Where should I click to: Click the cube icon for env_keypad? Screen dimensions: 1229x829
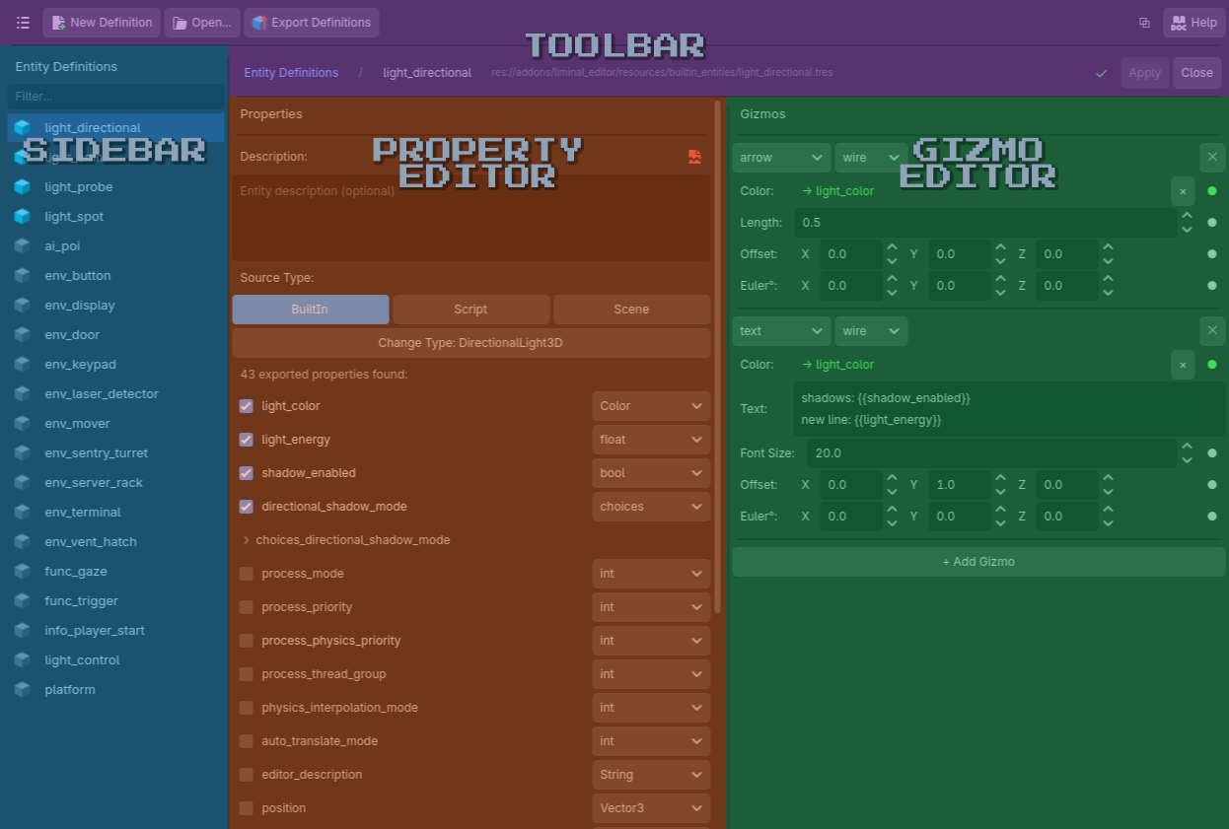(22, 365)
